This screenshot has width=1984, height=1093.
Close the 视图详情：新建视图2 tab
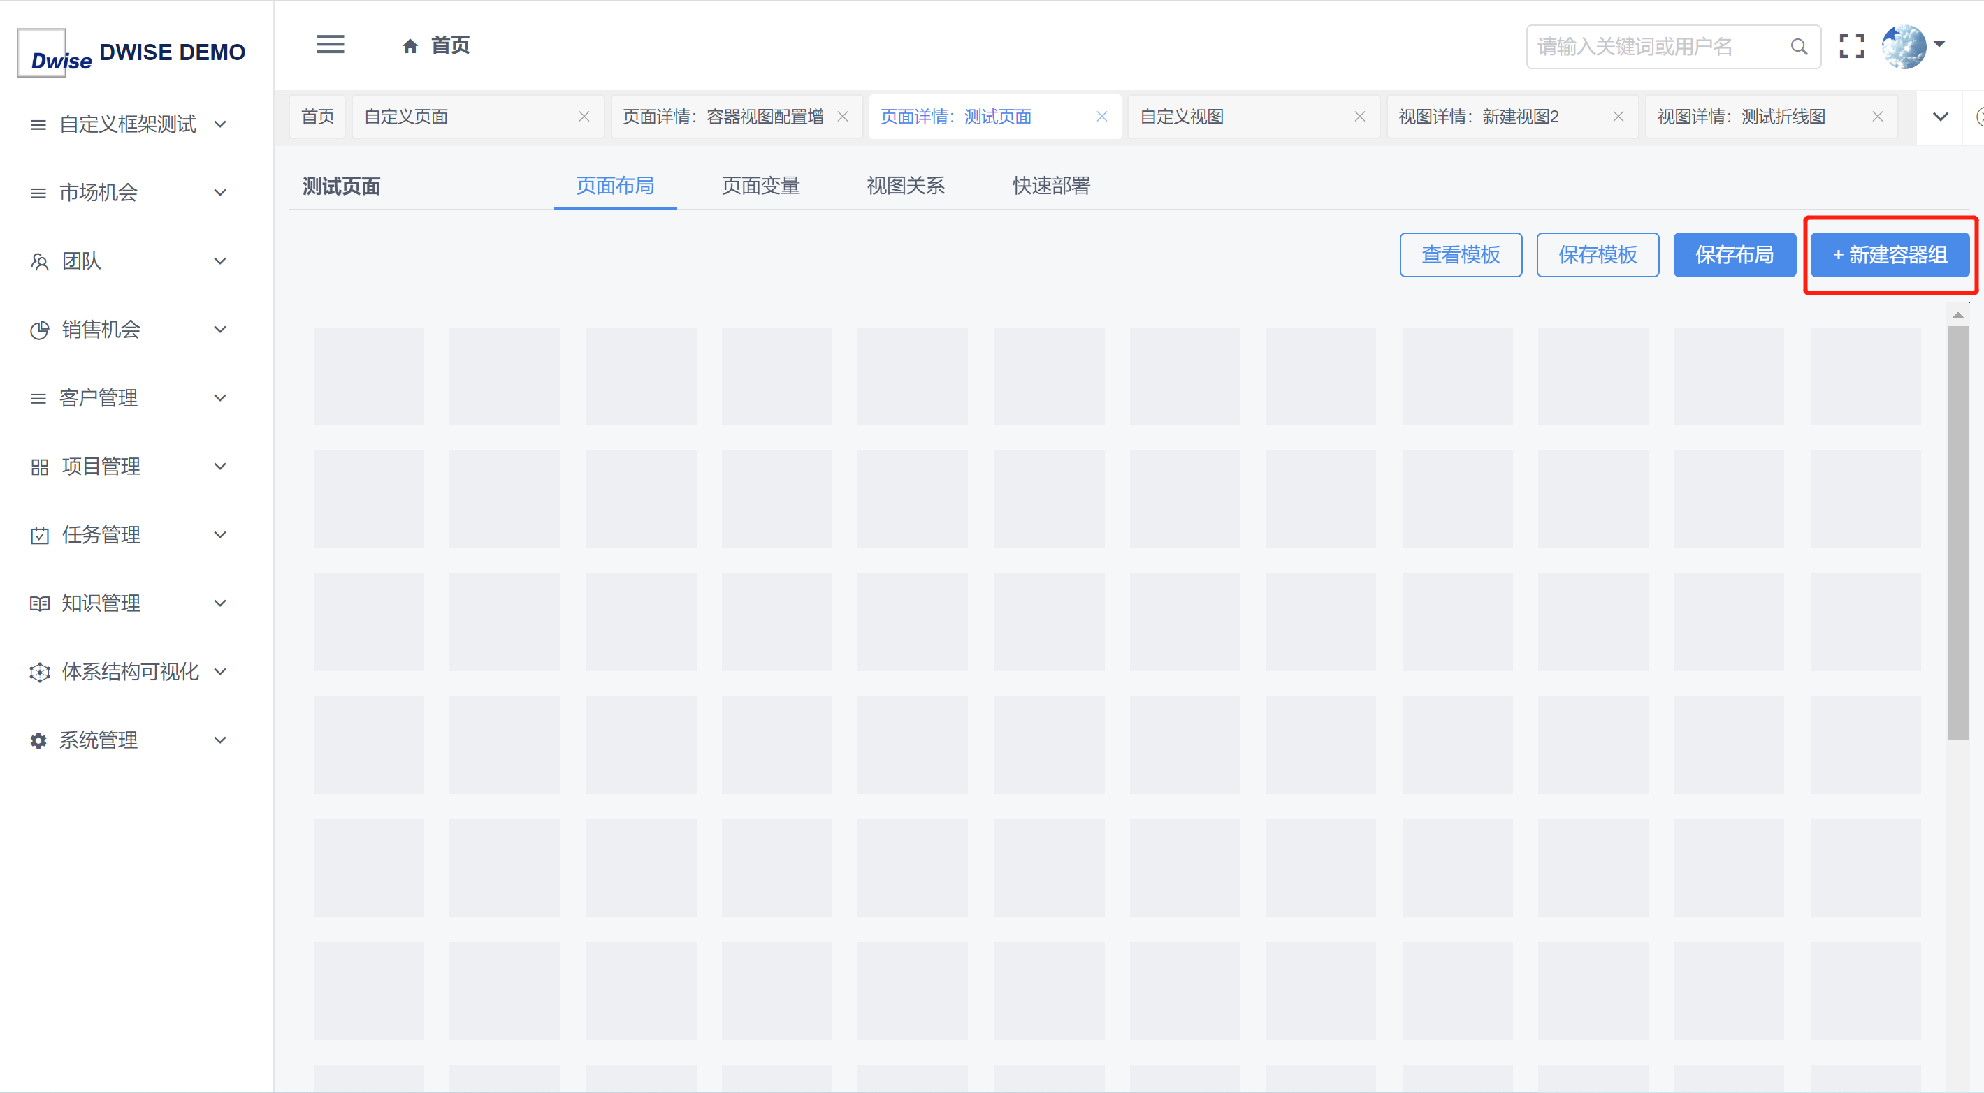(1619, 116)
